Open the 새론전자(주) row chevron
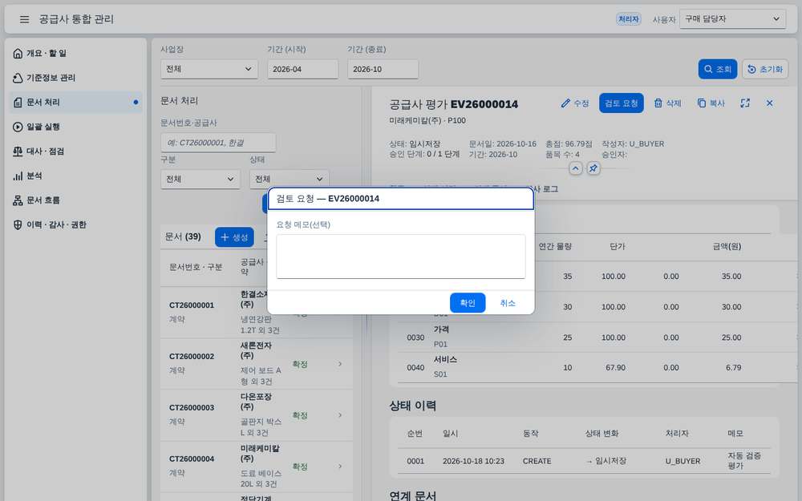 click(340, 364)
